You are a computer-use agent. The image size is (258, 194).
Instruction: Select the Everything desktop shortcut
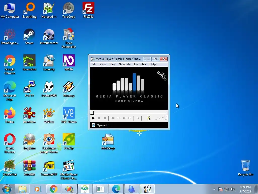click(29, 10)
